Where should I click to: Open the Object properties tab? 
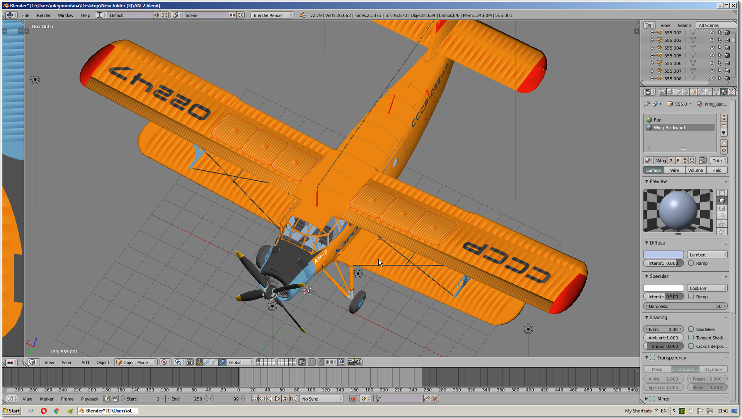coord(693,92)
